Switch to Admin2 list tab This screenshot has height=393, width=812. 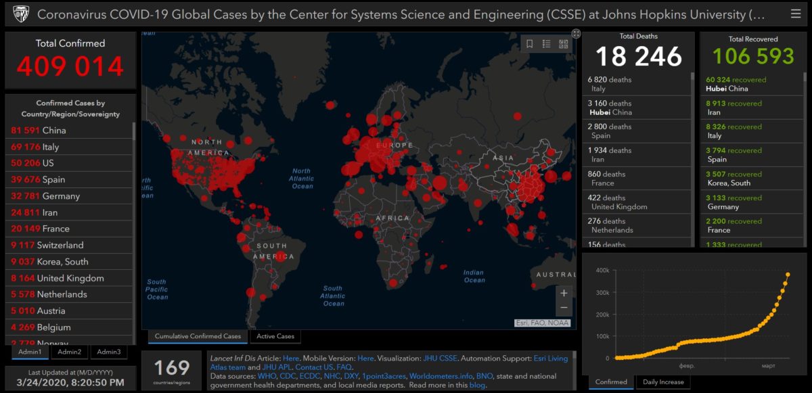[69, 352]
